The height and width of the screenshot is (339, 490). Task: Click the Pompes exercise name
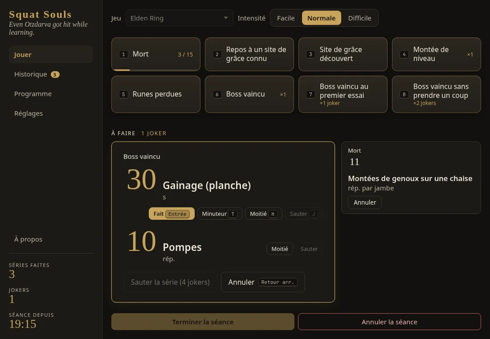click(182, 247)
